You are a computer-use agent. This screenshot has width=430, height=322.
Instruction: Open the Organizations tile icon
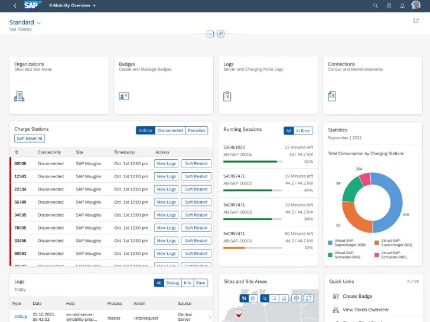pyautogui.click(x=19, y=96)
